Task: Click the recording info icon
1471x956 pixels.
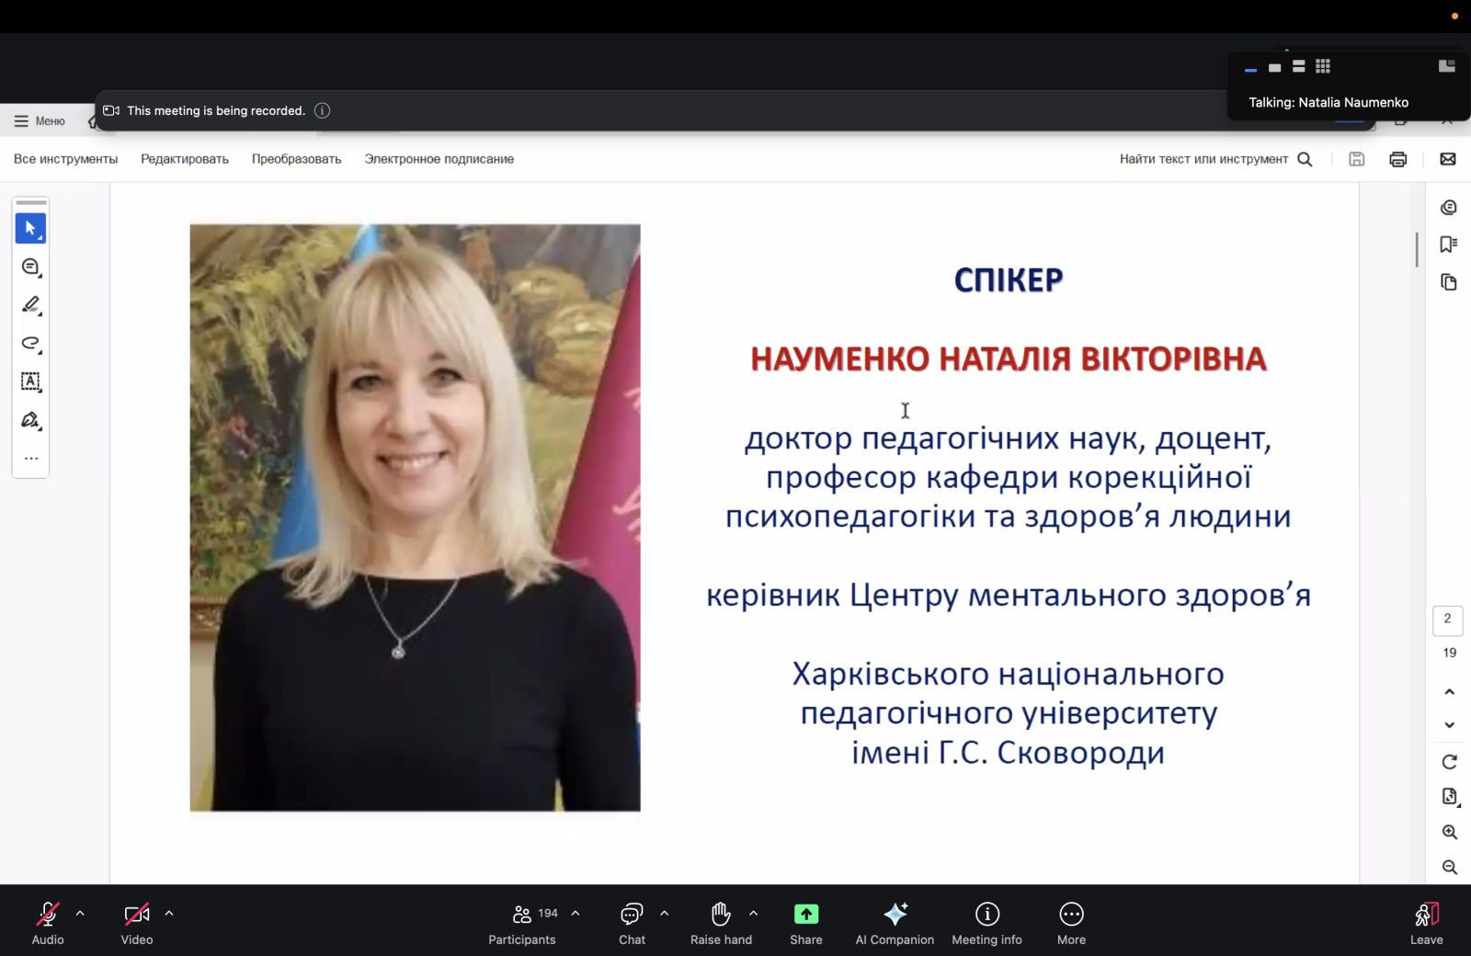Action: point(322,110)
